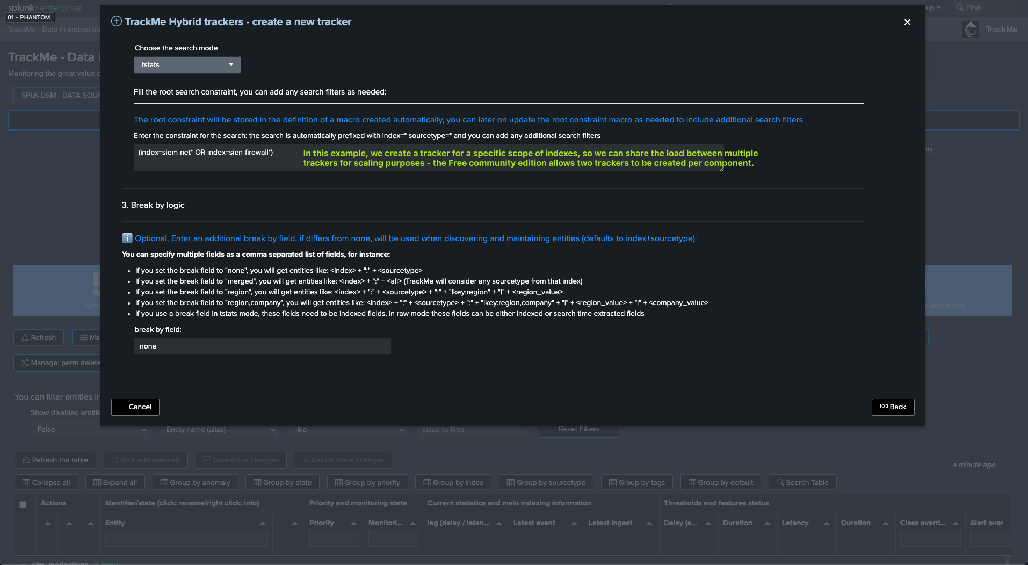
Task: Click Group by tags button
Action: (x=637, y=482)
